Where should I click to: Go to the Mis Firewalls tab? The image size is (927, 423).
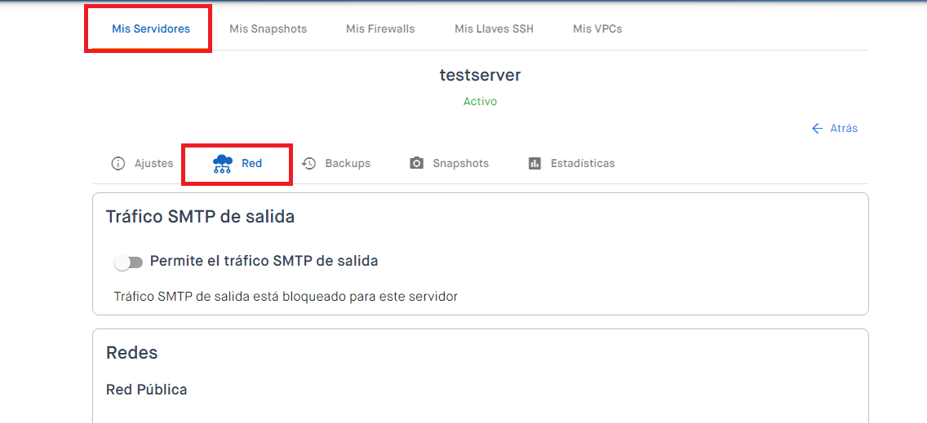coord(380,29)
